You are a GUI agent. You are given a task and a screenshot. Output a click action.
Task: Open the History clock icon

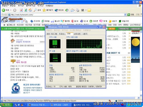tap(67, 10)
